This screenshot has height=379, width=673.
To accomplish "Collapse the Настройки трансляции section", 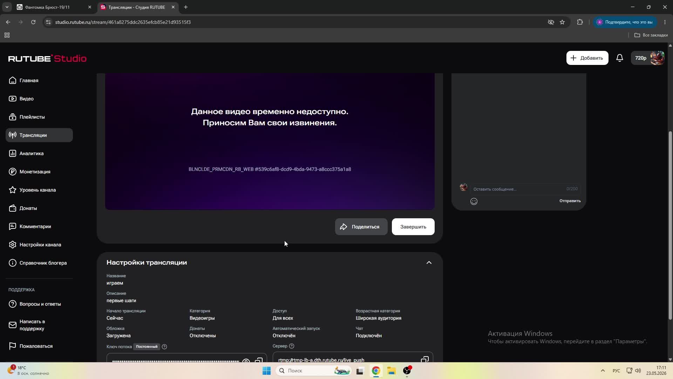I will [429, 262].
